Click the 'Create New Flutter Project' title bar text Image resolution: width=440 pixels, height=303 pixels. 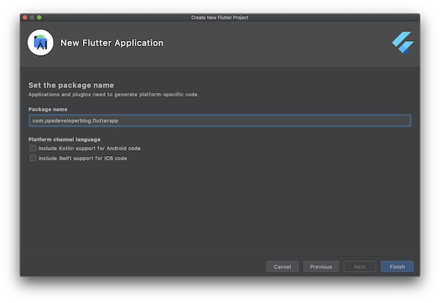click(x=220, y=18)
